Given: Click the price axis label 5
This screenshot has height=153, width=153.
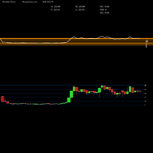Looking at the screenshot, I should coord(145,105).
